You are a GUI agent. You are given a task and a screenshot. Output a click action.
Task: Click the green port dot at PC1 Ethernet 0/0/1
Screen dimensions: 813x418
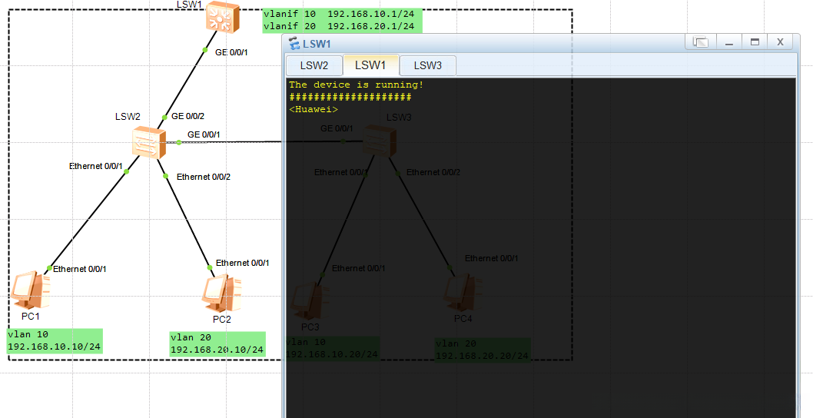49,268
